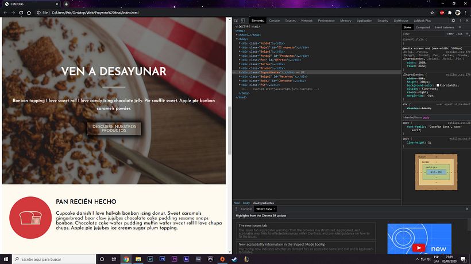Open Steam from taskbar
This screenshot has height=264, width=471.
(234, 259)
